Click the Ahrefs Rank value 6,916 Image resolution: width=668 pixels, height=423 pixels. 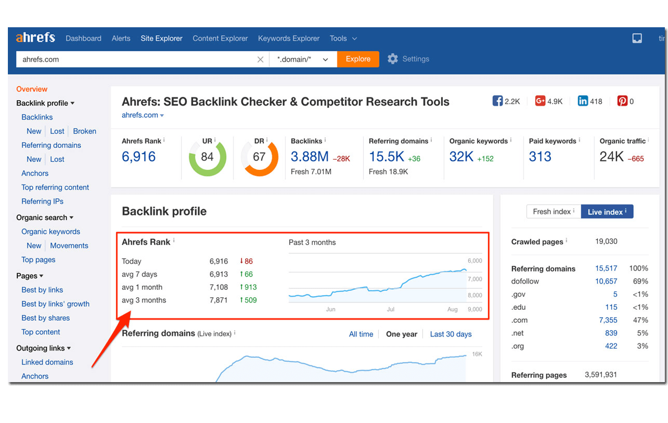pos(139,157)
